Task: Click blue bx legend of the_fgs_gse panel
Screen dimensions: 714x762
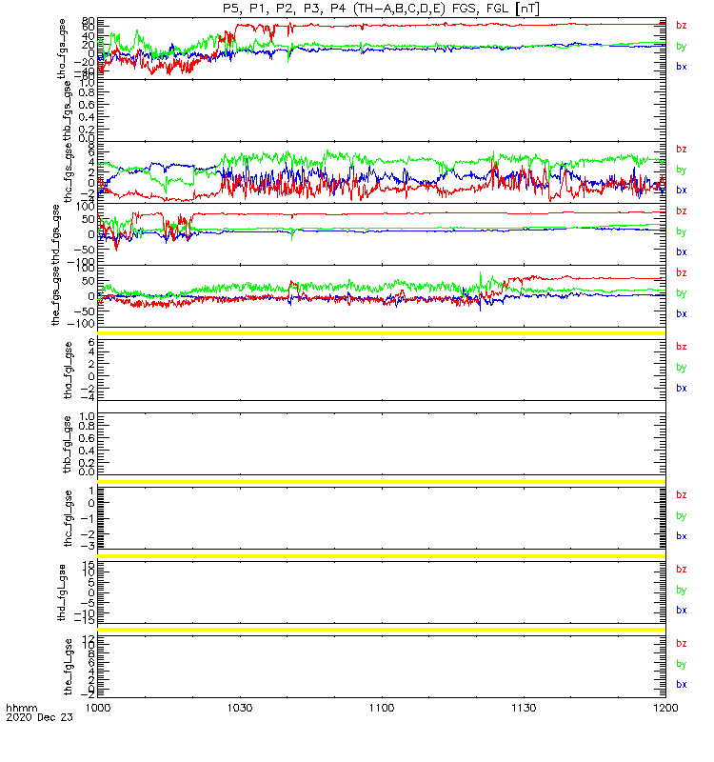Action: click(x=682, y=314)
